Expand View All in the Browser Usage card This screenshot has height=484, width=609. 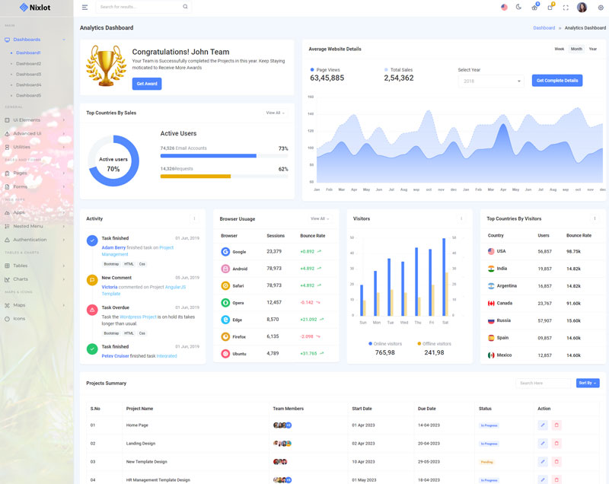point(320,218)
